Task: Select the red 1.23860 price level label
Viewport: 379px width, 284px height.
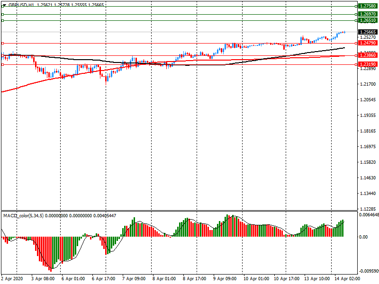Action: pos(367,55)
